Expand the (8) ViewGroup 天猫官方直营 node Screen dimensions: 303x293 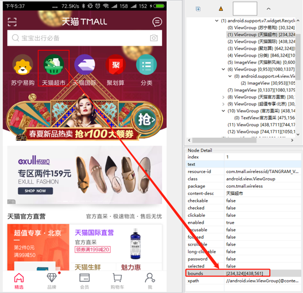[223, 97]
